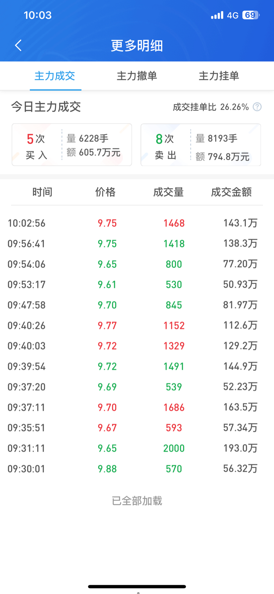Tap the 价格 column header
This screenshot has width=274, height=594.
pos(105,192)
